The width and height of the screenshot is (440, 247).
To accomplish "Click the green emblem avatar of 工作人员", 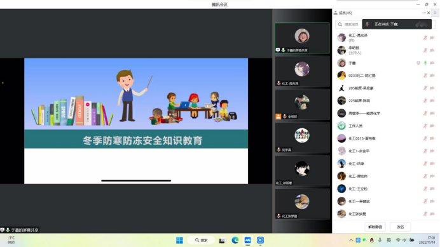I will coord(341,126).
